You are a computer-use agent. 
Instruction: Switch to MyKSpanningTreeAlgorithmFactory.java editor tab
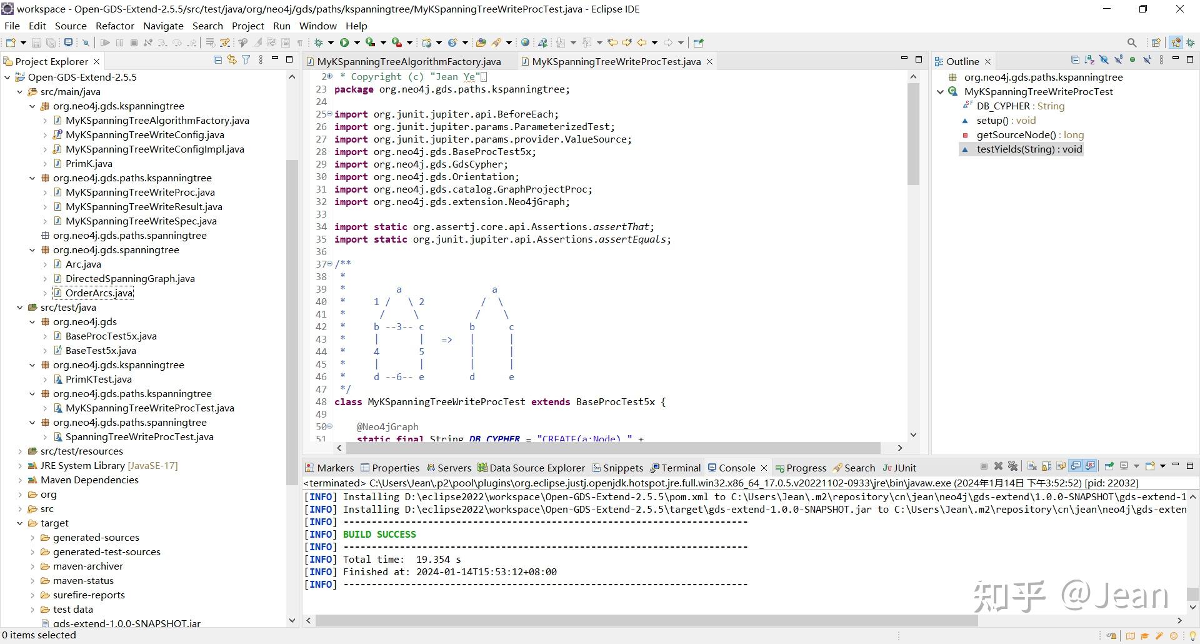[409, 61]
